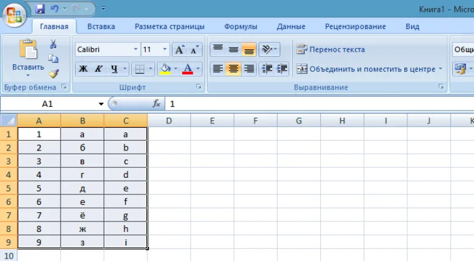Paste using the Вставить clipboard icon
This screenshot has width=474, height=261.
[x=28, y=49]
